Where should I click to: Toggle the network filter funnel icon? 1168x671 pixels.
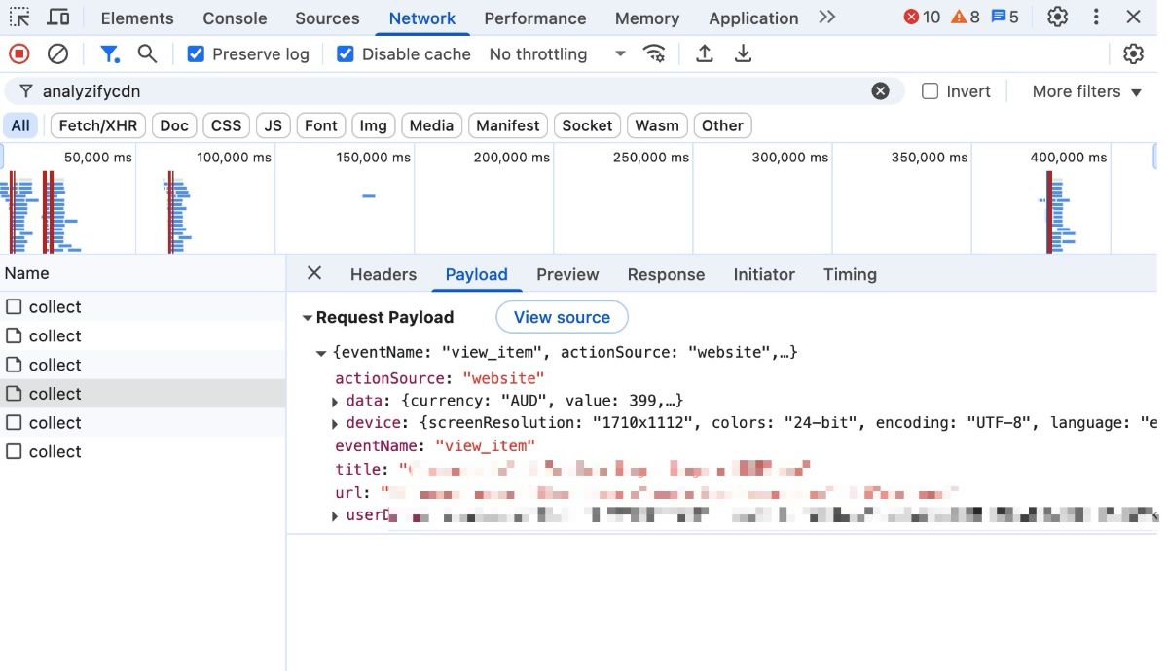(x=110, y=54)
